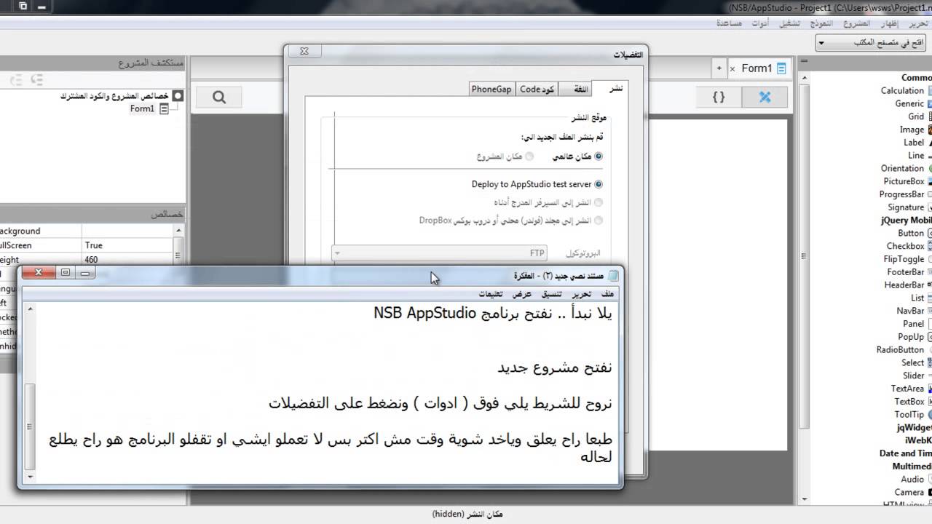Open the FTP protocol dropdown

(x=440, y=253)
